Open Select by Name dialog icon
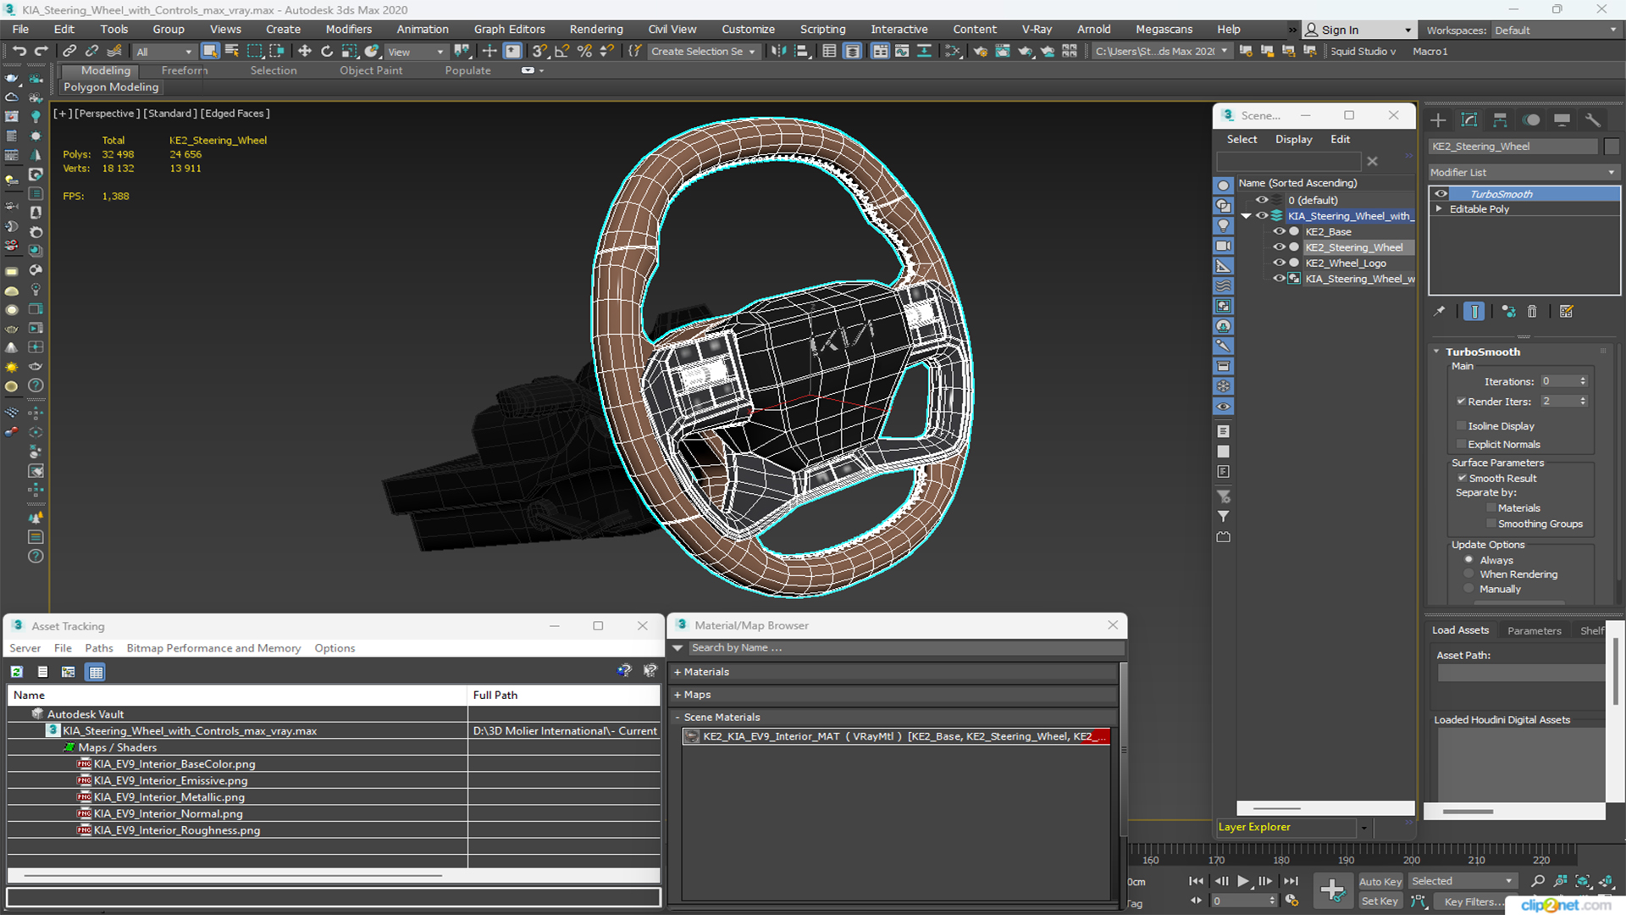1626x915 pixels. (x=232, y=52)
